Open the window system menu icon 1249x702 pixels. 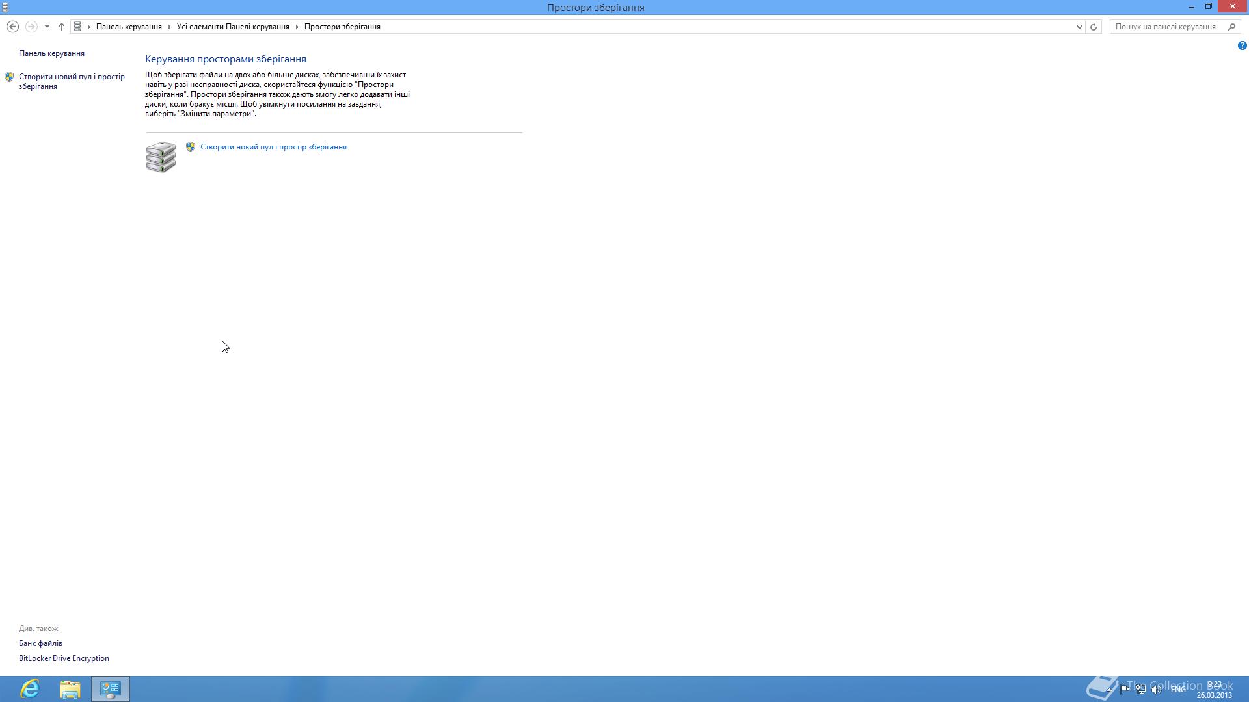pos(5,7)
